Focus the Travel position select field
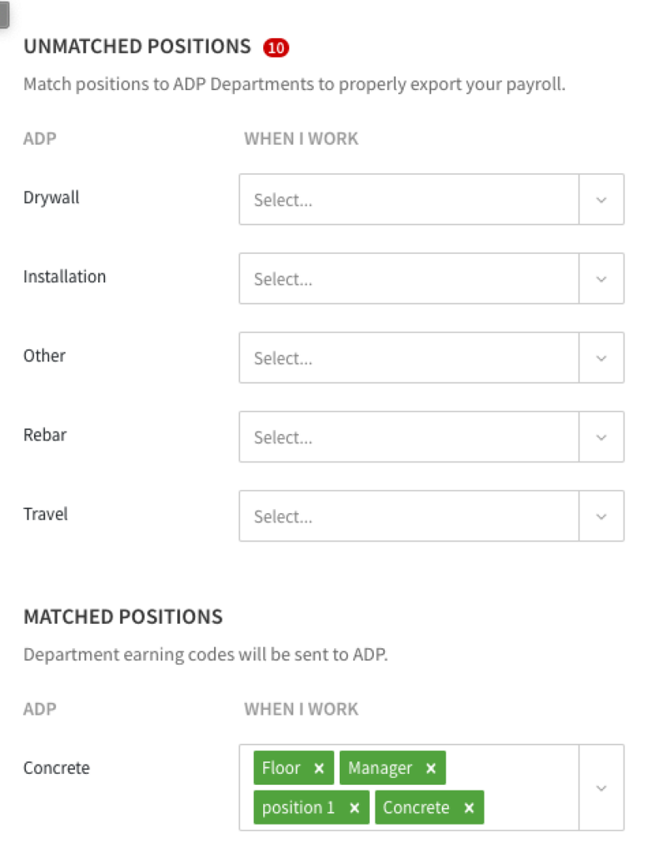The image size is (667, 853). (408, 516)
